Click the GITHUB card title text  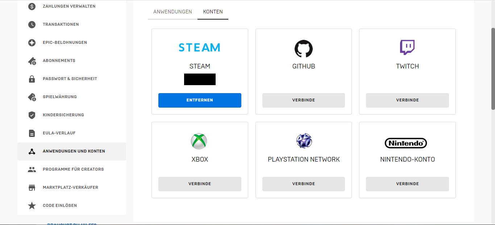[304, 66]
